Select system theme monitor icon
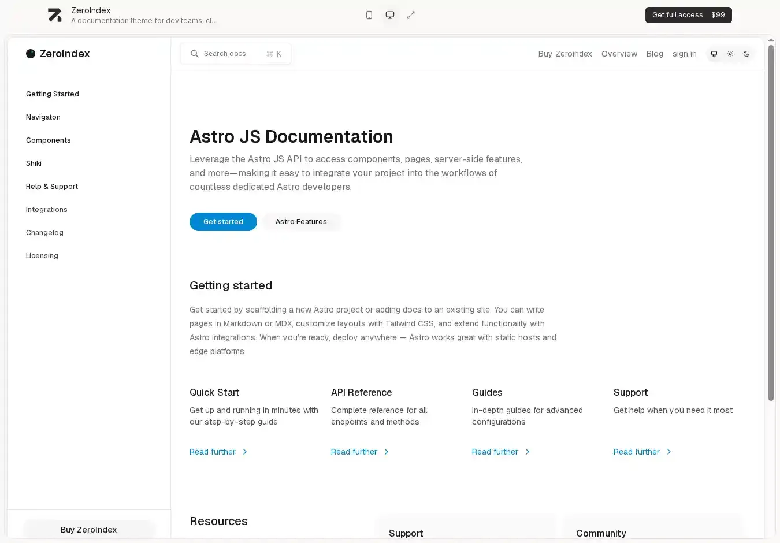 point(714,54)
